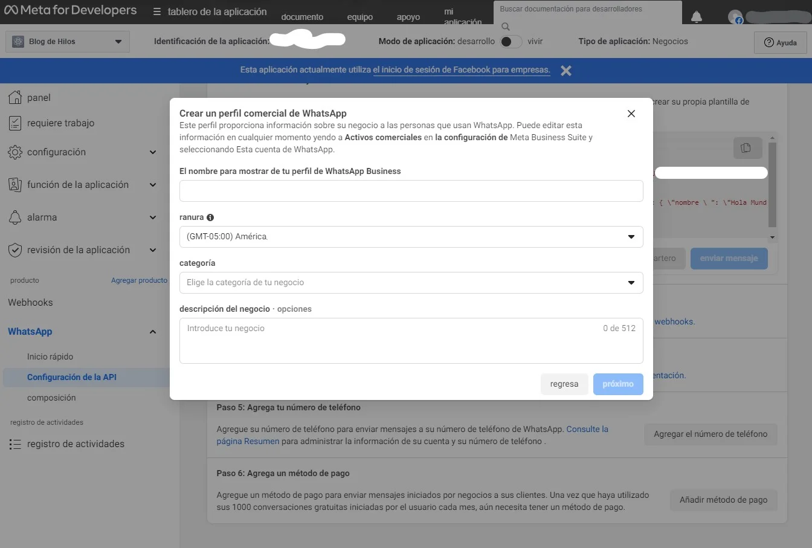Open the Facebook login for business link
812x548 pixels.
[462, 70]
